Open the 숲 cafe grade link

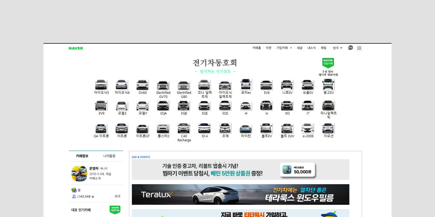pos(79,190)
